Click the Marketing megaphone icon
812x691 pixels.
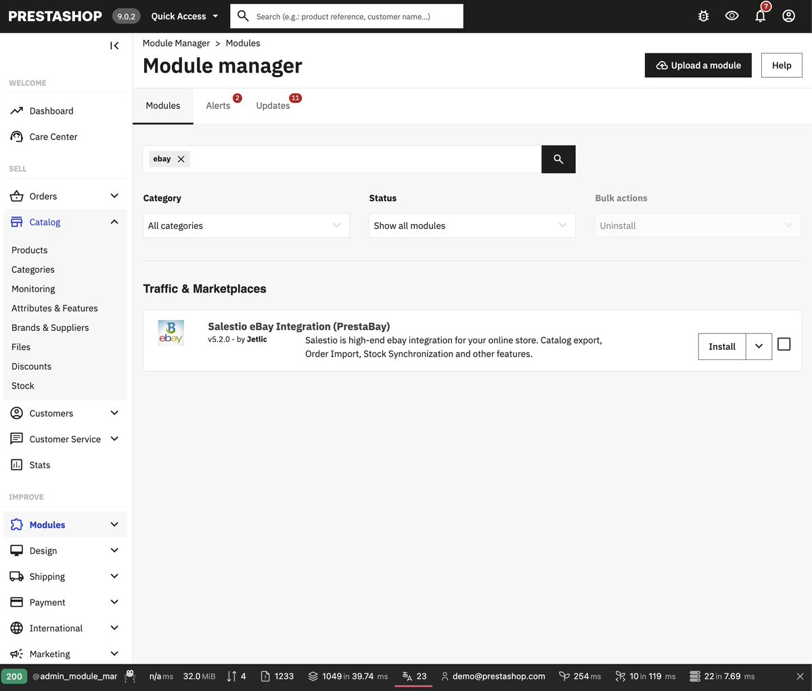17,654
